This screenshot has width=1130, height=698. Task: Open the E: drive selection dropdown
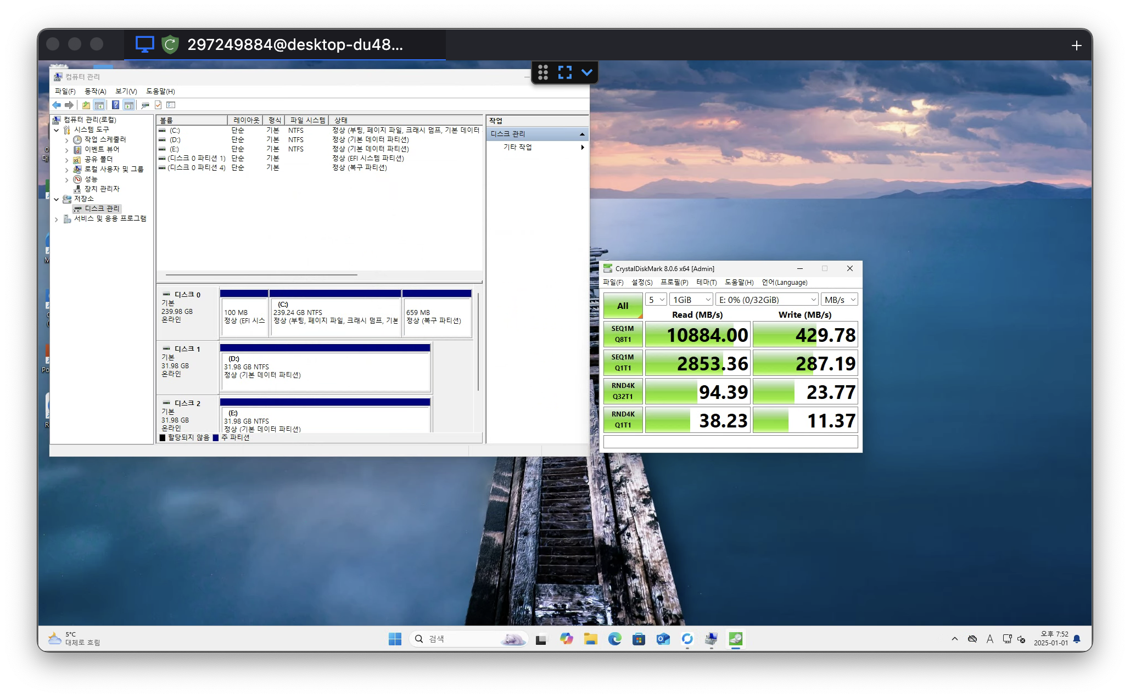point(767,300)
